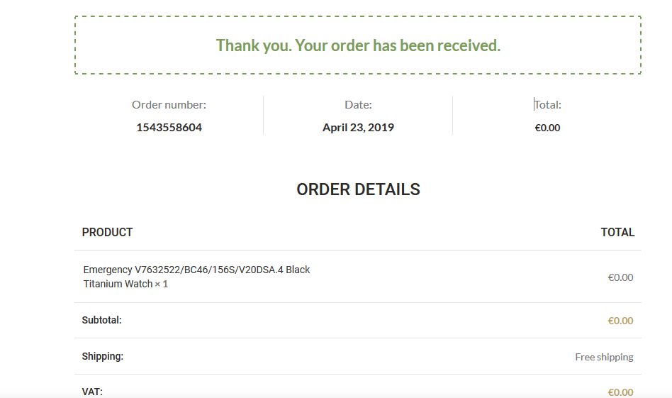Click the "Date:" label

358,105
